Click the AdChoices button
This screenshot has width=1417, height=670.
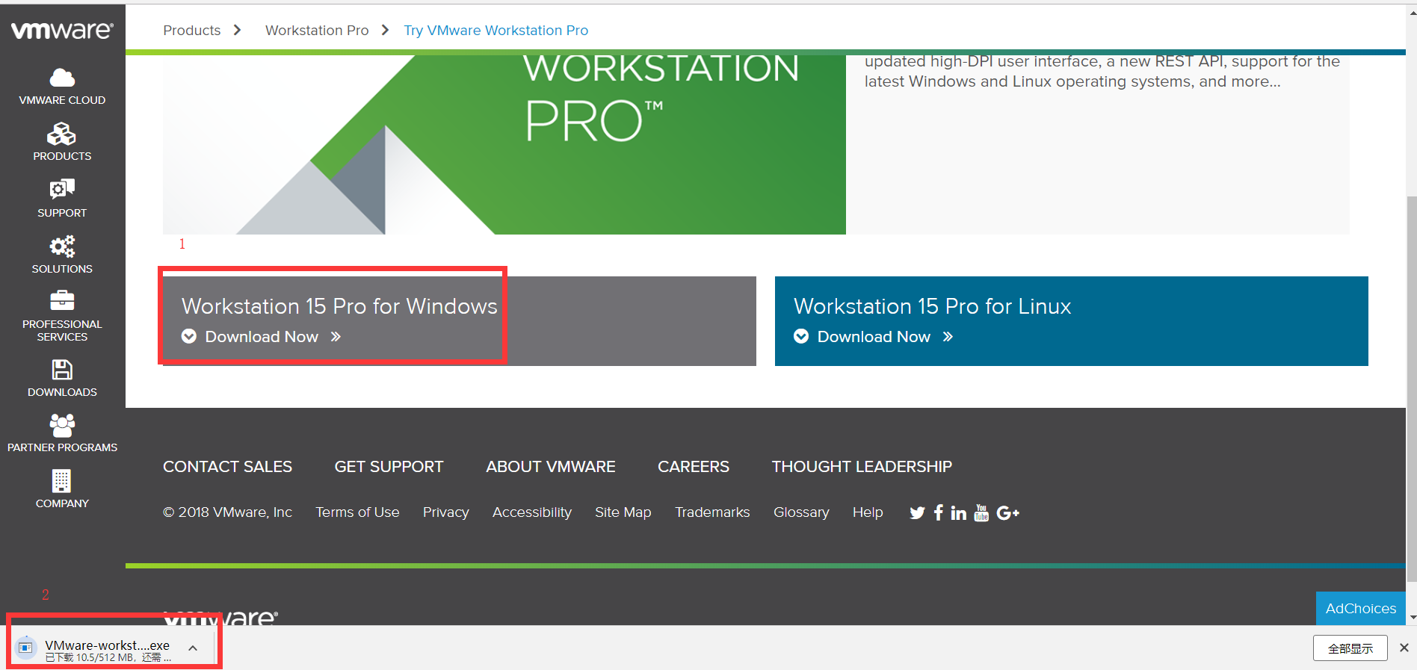pyautogui.click(x=1361, y=609)
